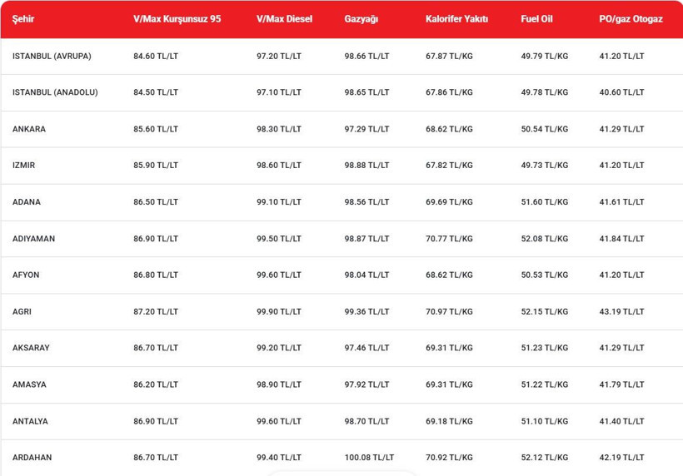Click ARDAHAN gazyağı price 100.08 TL/LT
The width and height of the screenshot is (683, 476).
[x=369, y=458]
